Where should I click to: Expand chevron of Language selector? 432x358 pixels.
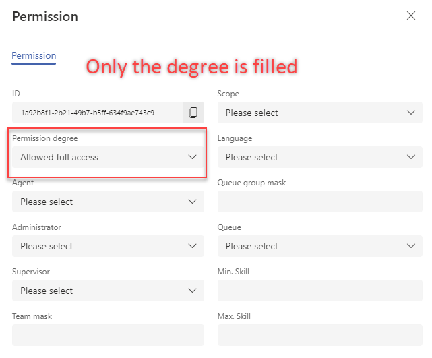tap(411, 157)
